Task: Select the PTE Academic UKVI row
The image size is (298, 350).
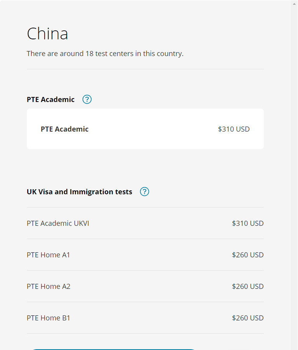Action: pos(145,223)
